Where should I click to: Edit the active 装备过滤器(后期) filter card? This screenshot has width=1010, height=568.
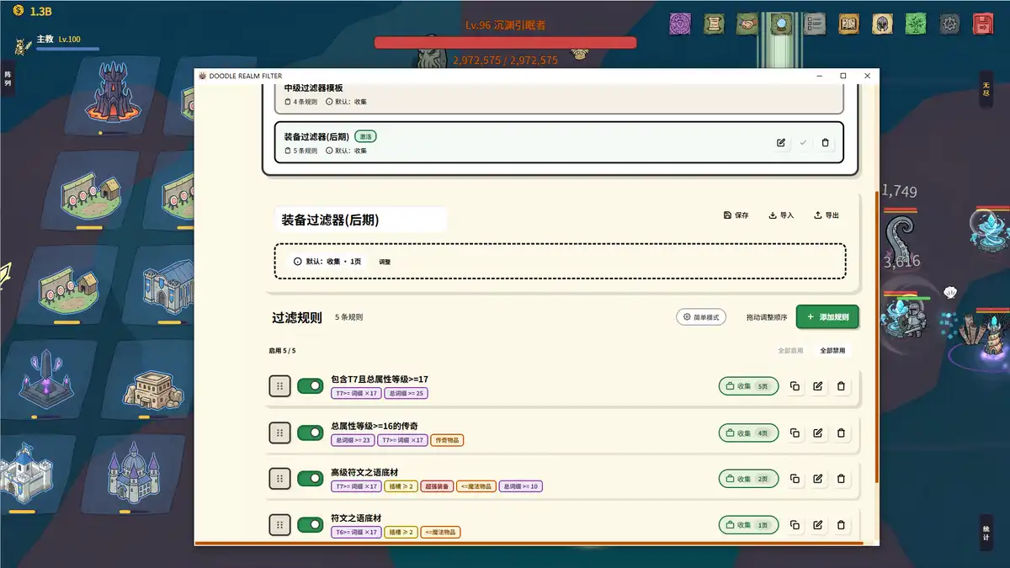[781, 143]
